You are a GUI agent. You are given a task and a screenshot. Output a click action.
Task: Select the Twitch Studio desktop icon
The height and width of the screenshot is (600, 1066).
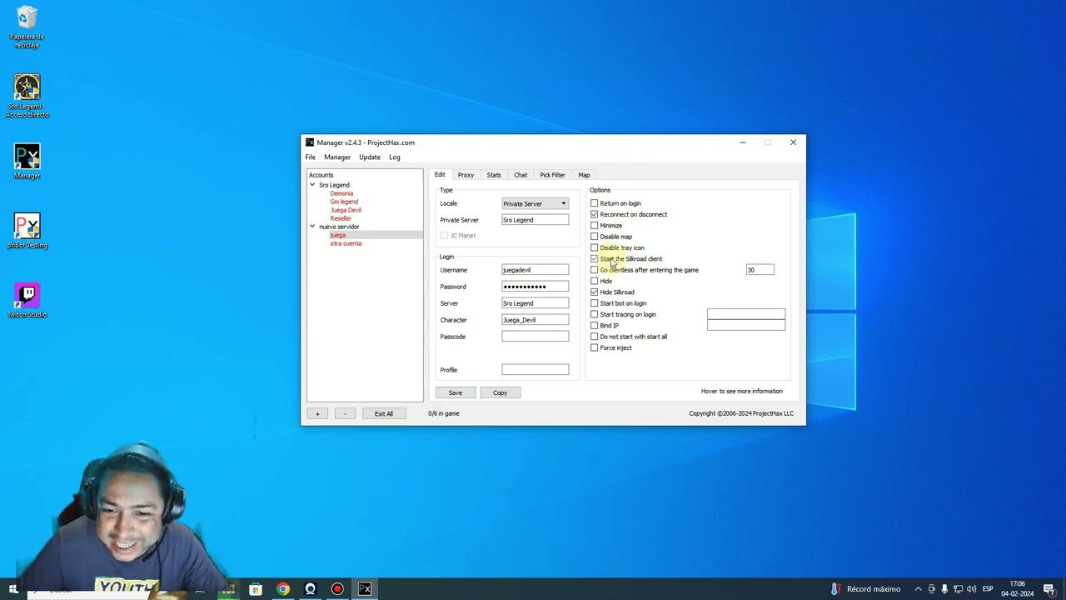coord(27,300)
